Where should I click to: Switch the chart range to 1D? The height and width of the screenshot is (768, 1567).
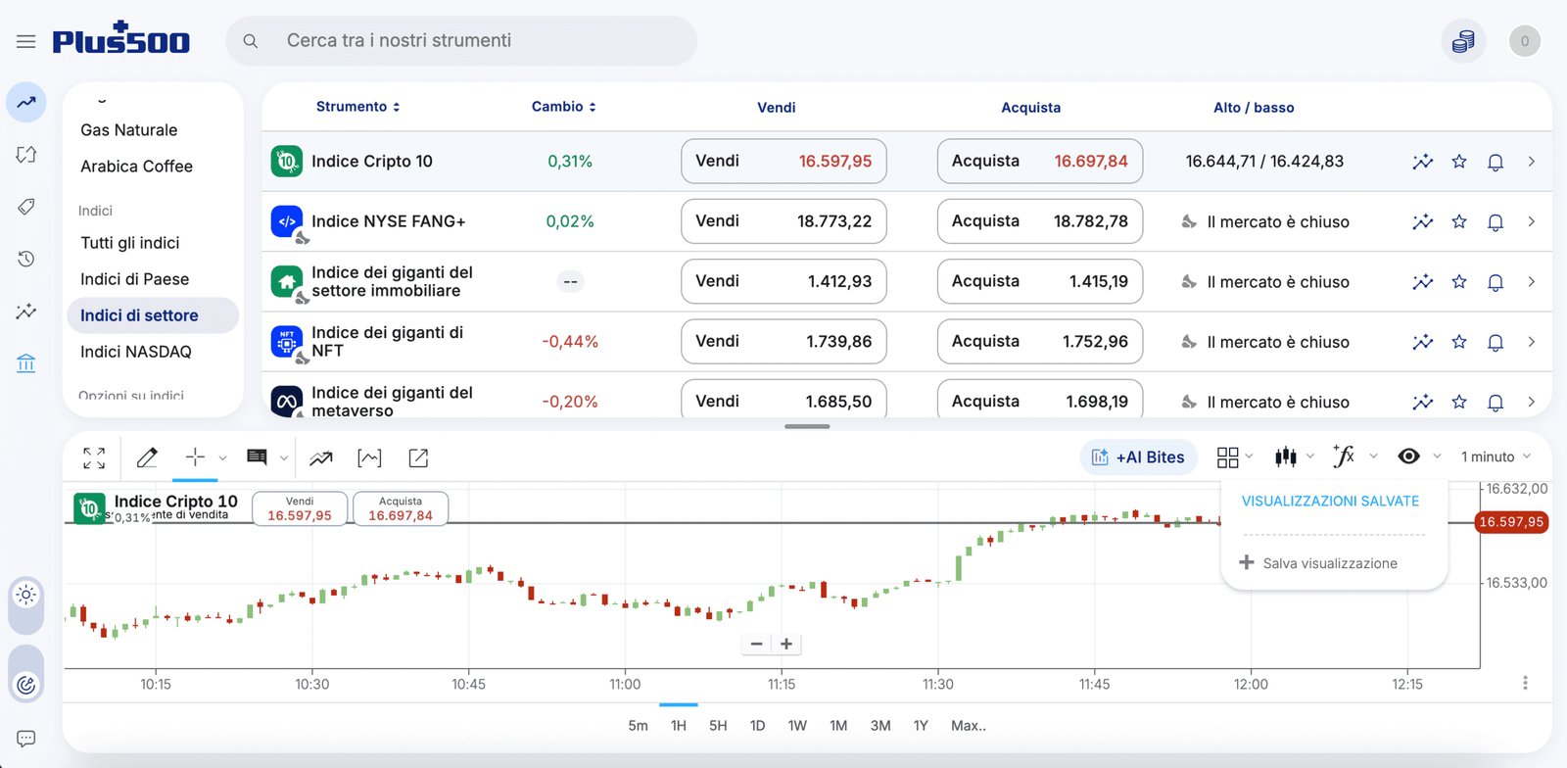point(757,726)
